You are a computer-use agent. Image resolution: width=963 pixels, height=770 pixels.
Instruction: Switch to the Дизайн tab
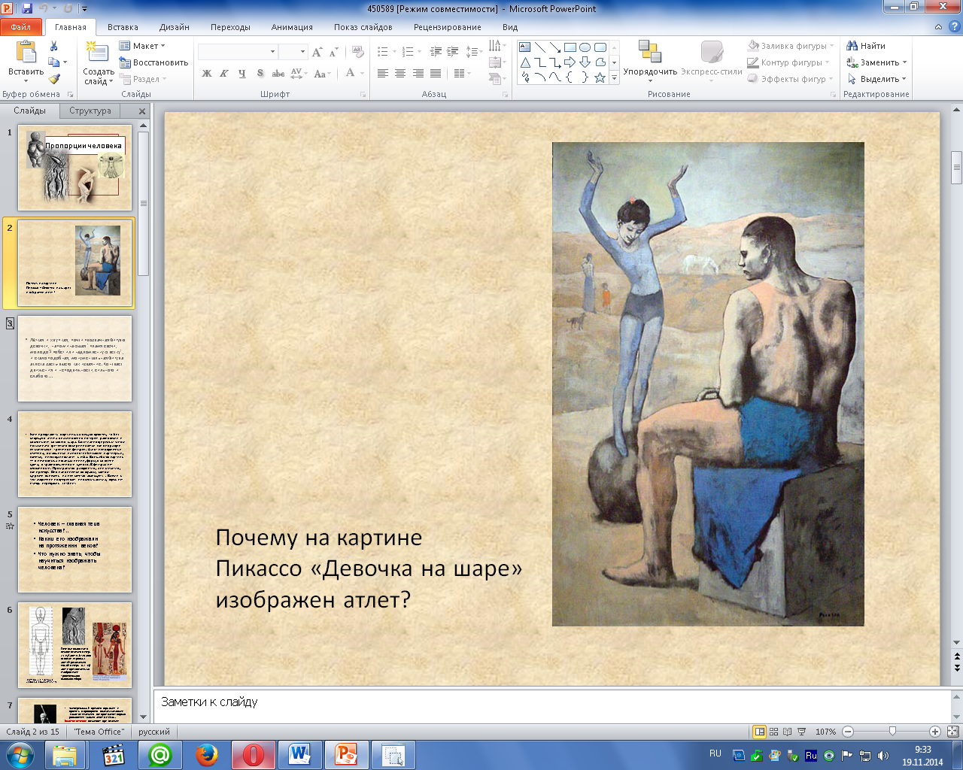[174, 27]
